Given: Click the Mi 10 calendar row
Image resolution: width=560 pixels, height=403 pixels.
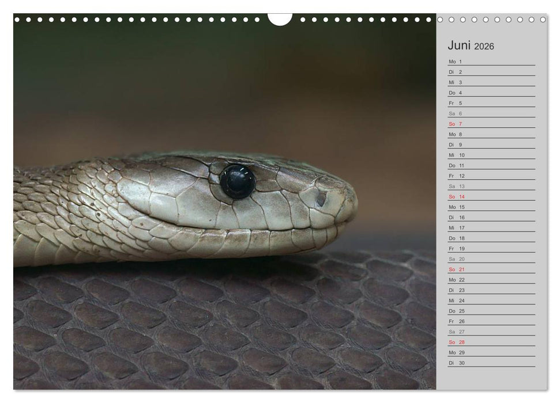Looking at the screenshot, I should pos(491,155).
